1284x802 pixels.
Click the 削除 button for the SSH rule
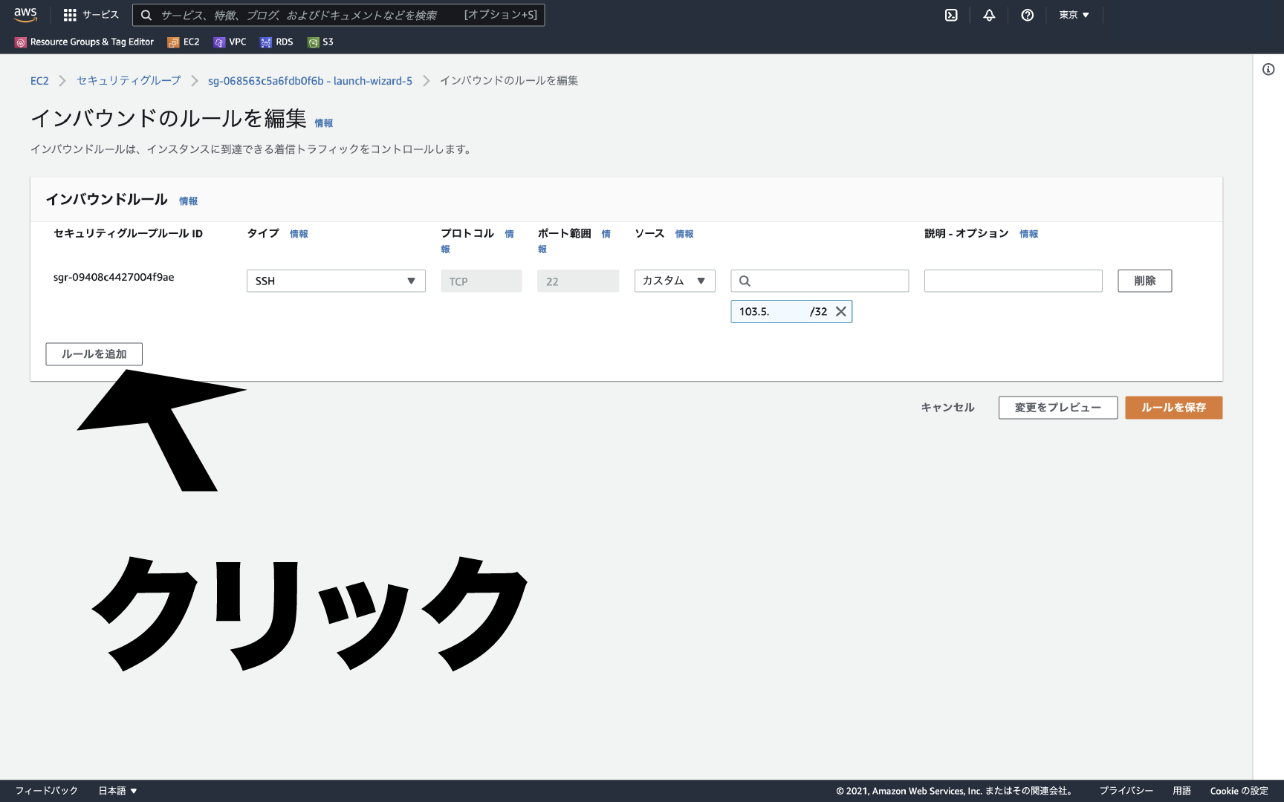pos(1145,281)
